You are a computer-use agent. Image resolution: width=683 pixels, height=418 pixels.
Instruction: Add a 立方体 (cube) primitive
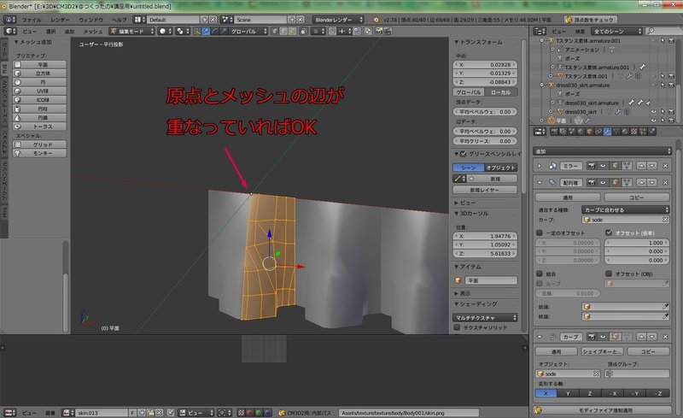coord(39,74)
